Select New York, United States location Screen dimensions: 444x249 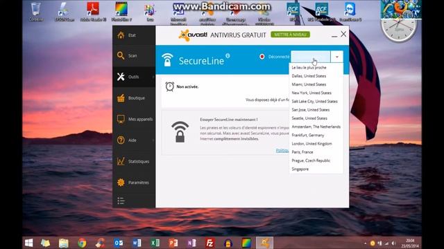click(x=316, y=93)
